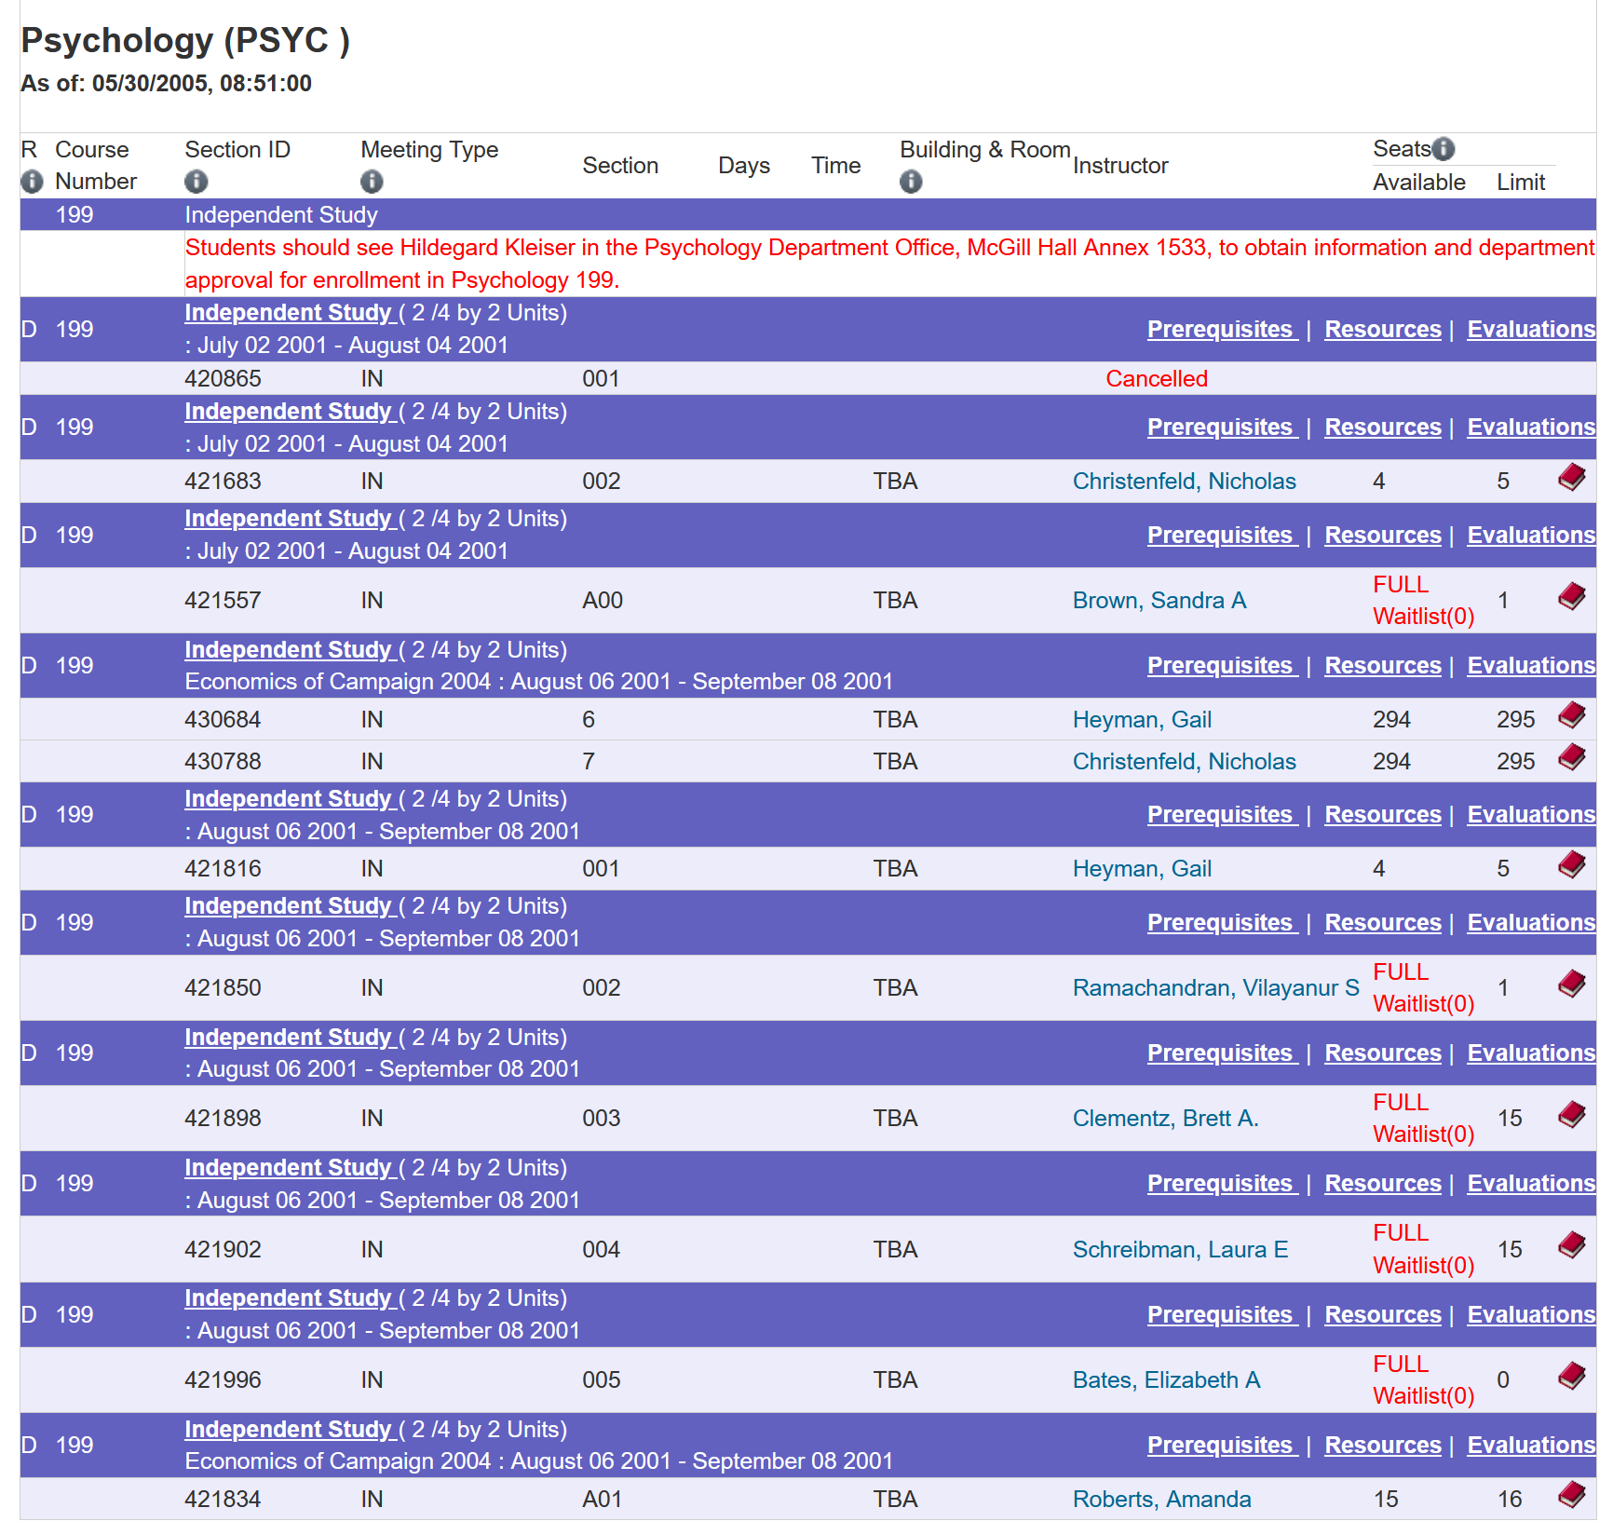Click the info icon under Section ID
This screenshot has height=1535, width=1613.
197,182
